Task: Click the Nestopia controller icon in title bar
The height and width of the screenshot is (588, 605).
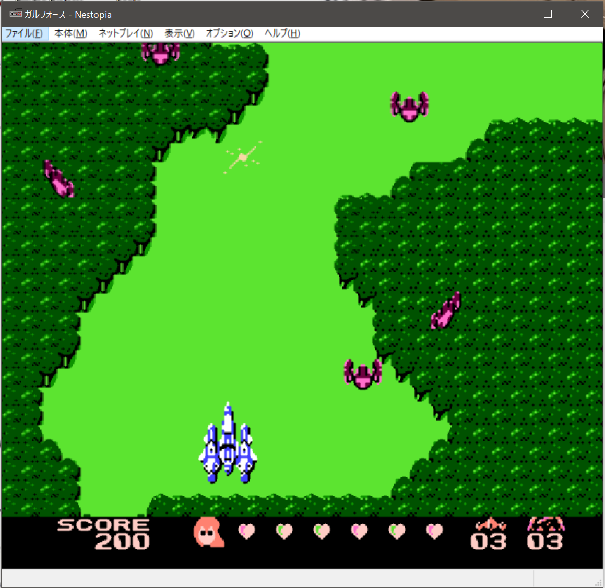Action: pos(16,14)
